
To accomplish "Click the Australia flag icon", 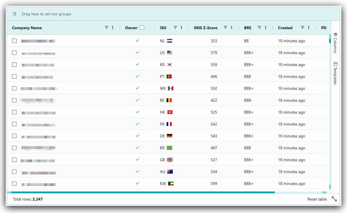I will point(170,172).
